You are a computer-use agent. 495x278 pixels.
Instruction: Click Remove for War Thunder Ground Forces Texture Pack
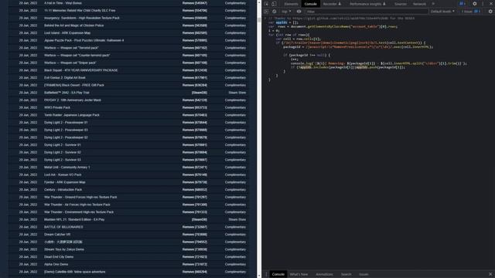tap(195, 198)
